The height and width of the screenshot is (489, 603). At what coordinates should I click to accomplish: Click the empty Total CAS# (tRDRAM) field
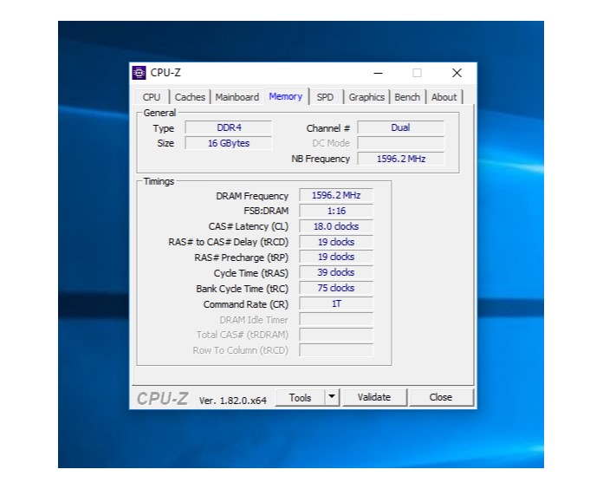point(336,335)
